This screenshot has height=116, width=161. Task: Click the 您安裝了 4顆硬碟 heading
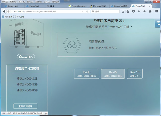[x=27, y=69]
